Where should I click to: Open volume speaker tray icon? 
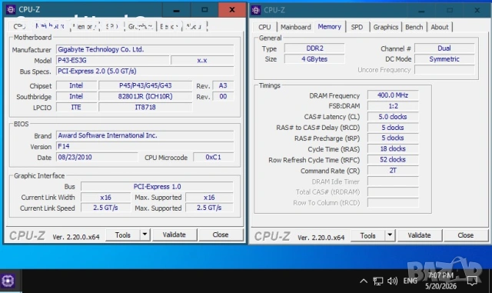click(392, 281)
